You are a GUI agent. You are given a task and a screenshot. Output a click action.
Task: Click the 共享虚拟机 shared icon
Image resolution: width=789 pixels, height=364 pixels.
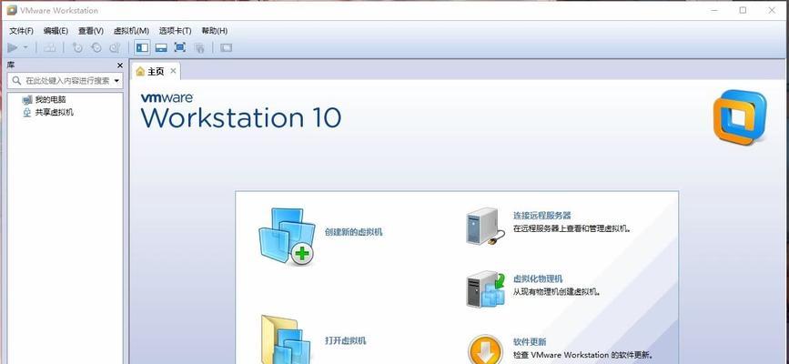click(x=27, y=112)
